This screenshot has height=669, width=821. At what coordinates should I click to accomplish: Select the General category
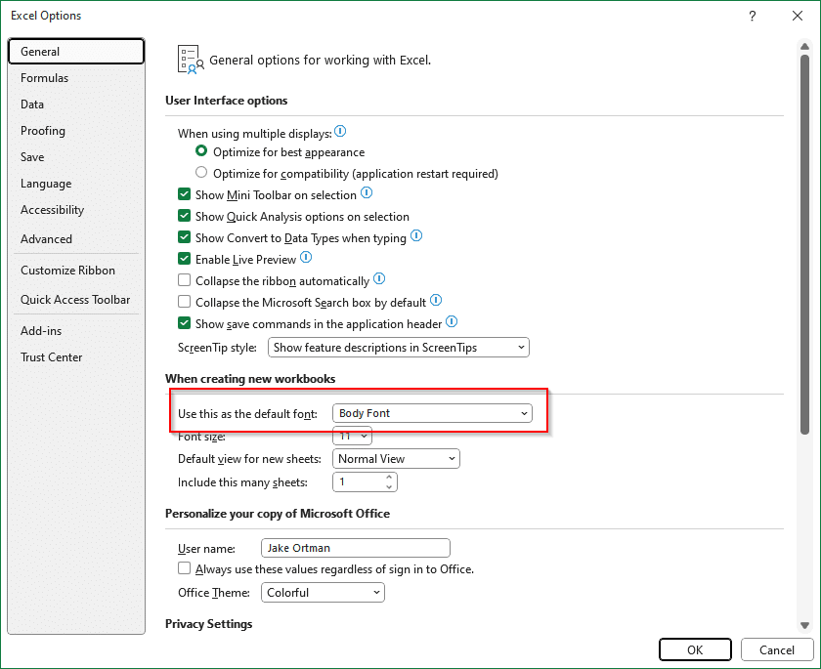click(x=76, y=51)
